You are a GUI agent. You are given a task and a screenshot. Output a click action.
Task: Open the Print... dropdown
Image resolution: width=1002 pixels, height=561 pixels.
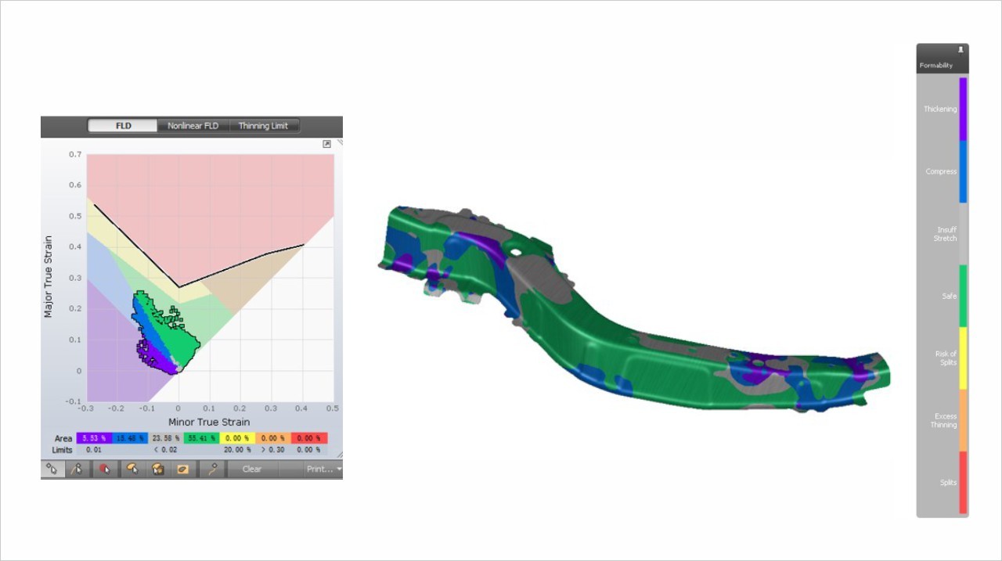324,469
